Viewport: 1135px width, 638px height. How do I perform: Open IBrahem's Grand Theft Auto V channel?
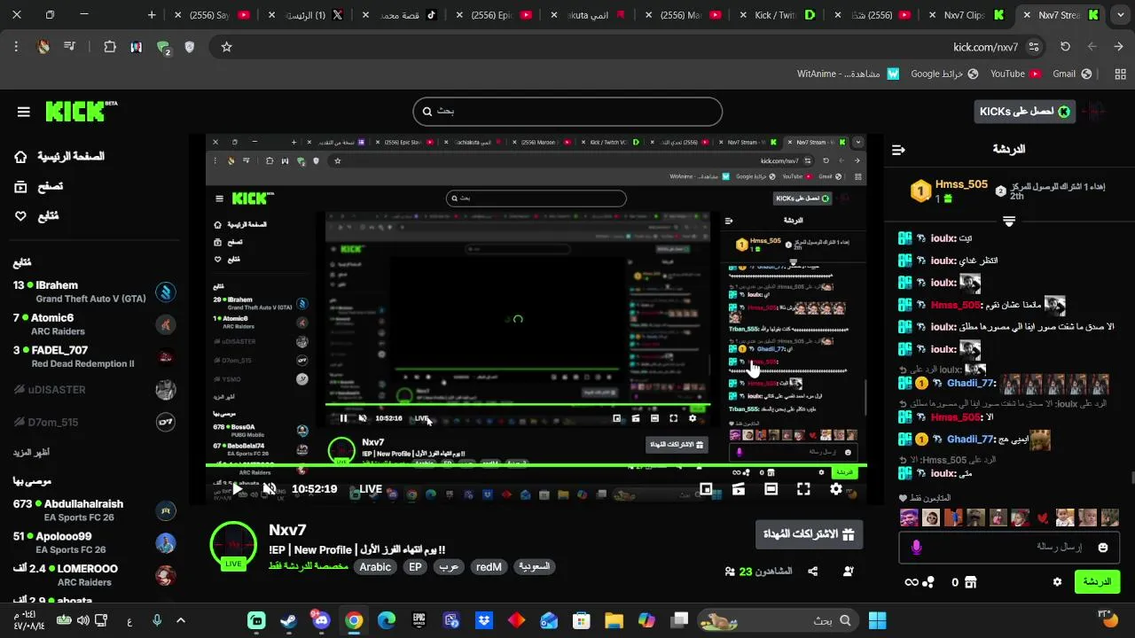pos(94,292)
